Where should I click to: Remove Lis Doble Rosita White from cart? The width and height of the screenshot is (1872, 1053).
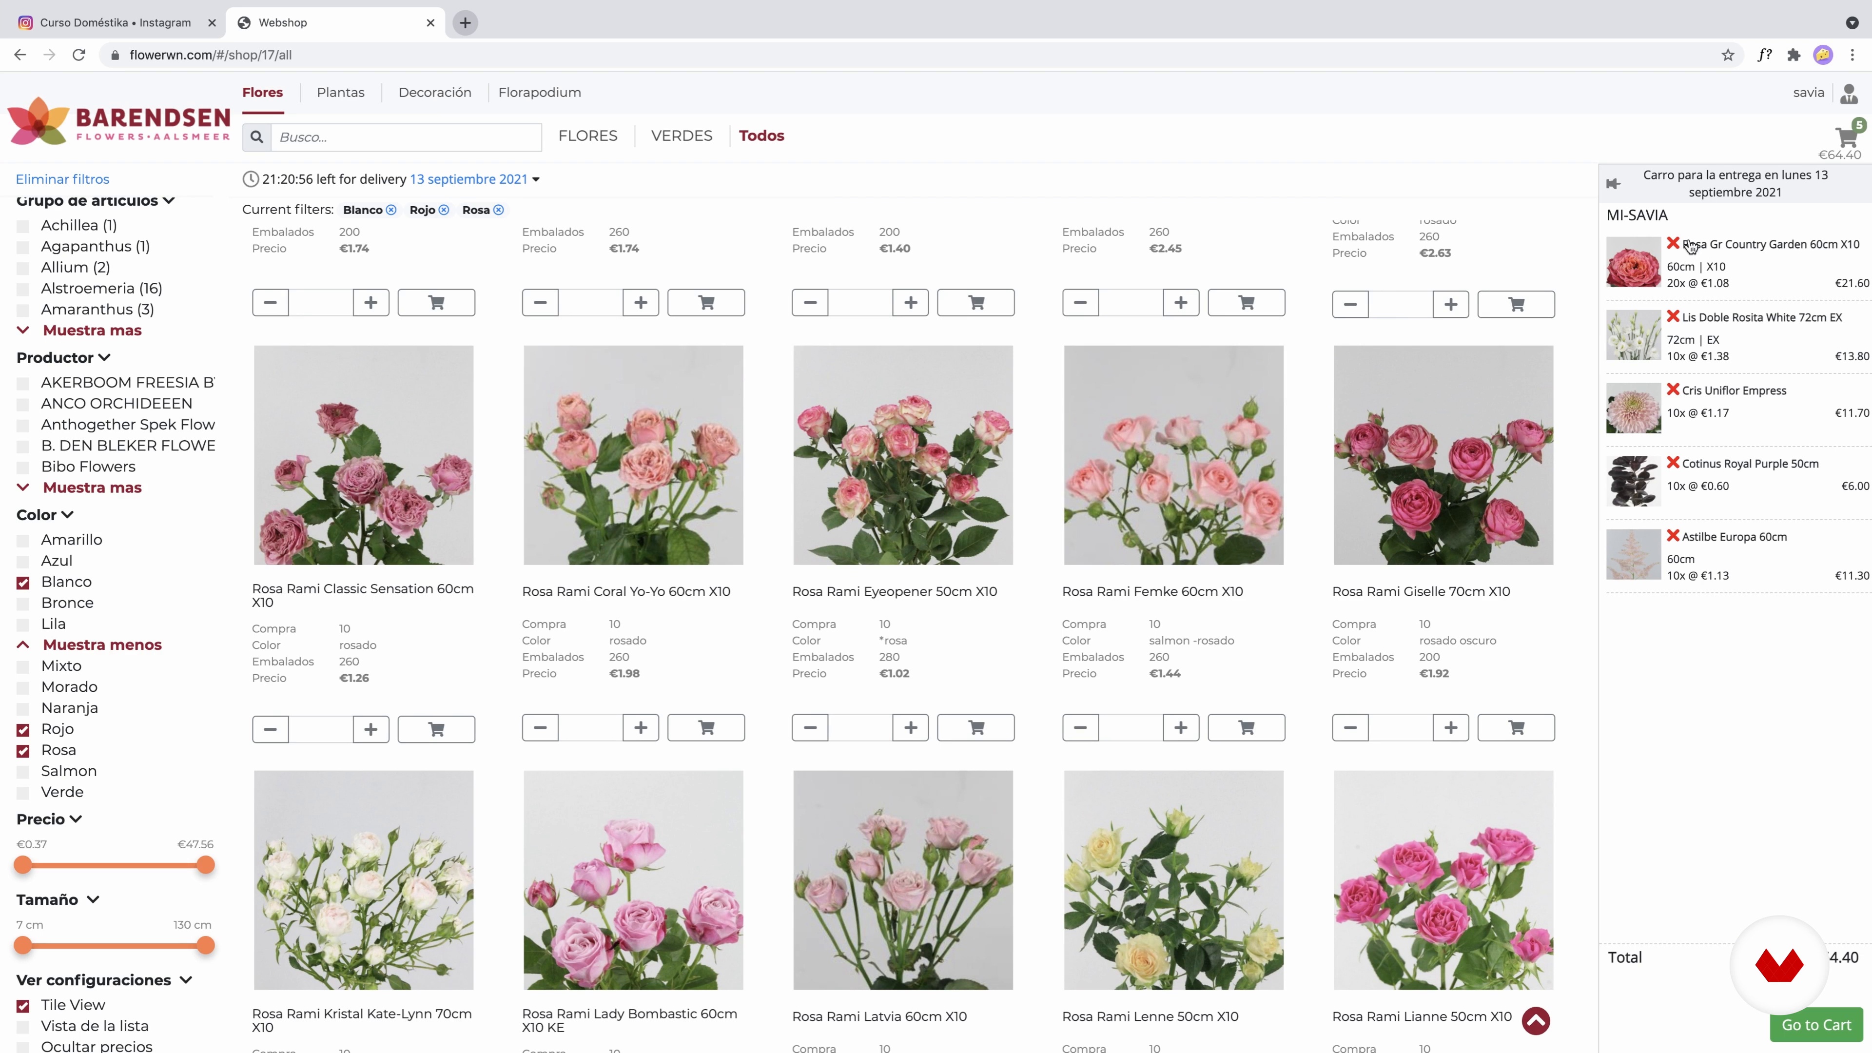coord(1673,316)
